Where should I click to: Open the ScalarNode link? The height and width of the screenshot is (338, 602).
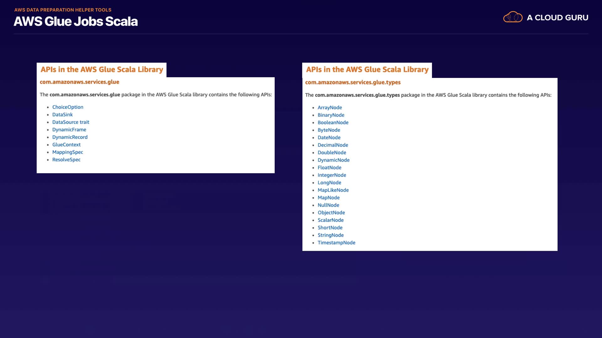[330, 220]
